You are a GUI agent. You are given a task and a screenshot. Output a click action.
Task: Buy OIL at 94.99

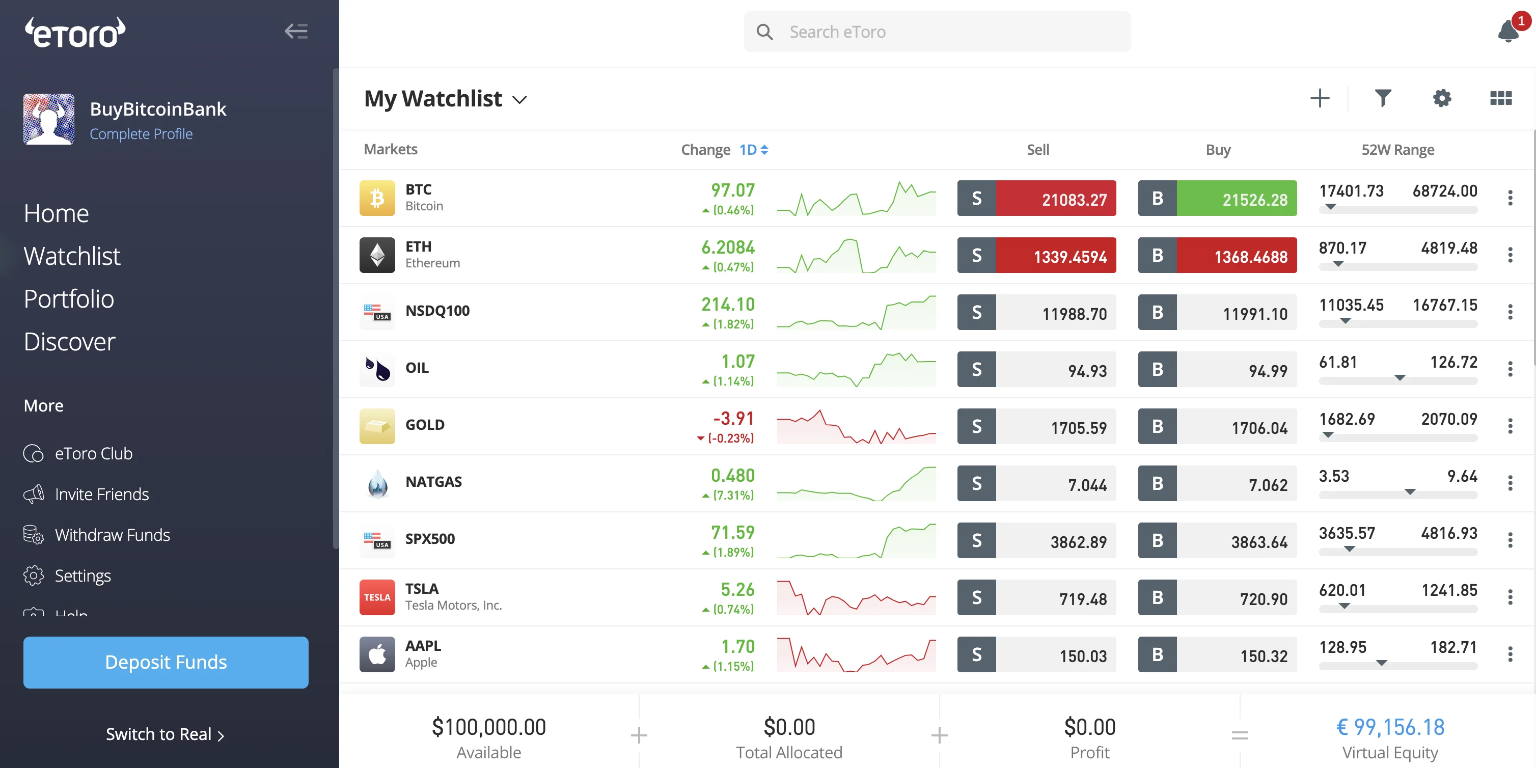point(1218,369)
